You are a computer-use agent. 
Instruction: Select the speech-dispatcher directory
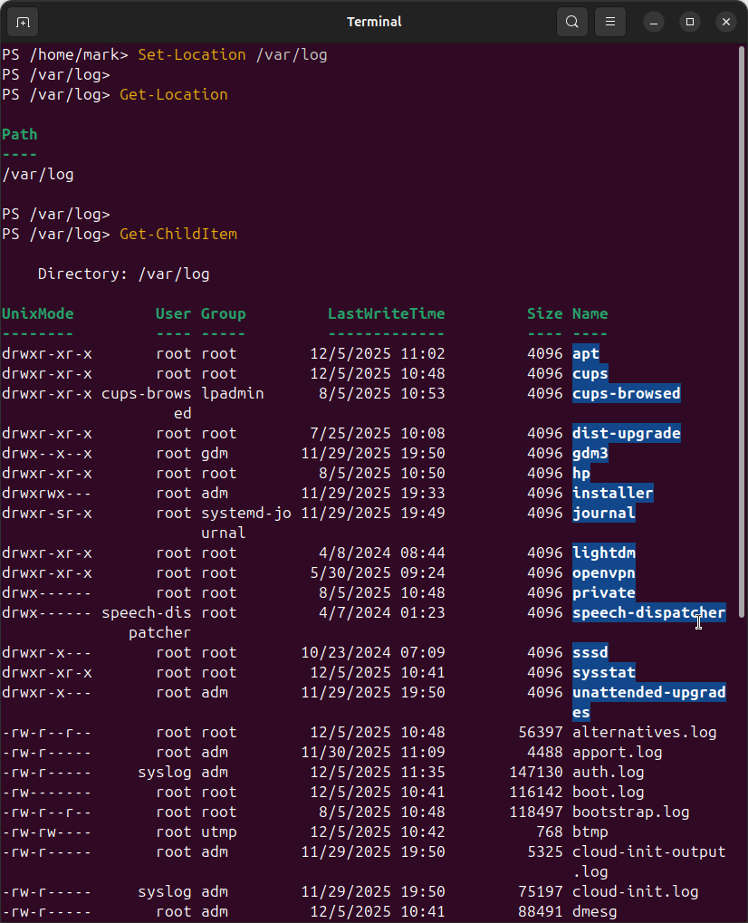pos(647,612)
